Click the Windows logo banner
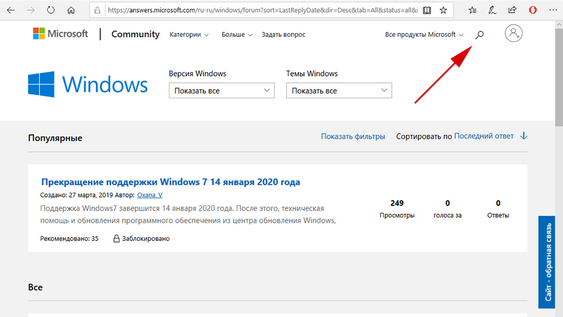 (88, 84)
